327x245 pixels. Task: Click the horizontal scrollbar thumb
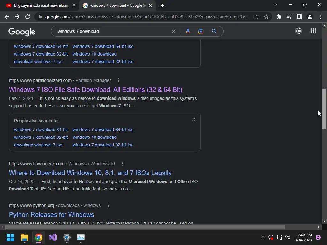click(x=145, y=227)
